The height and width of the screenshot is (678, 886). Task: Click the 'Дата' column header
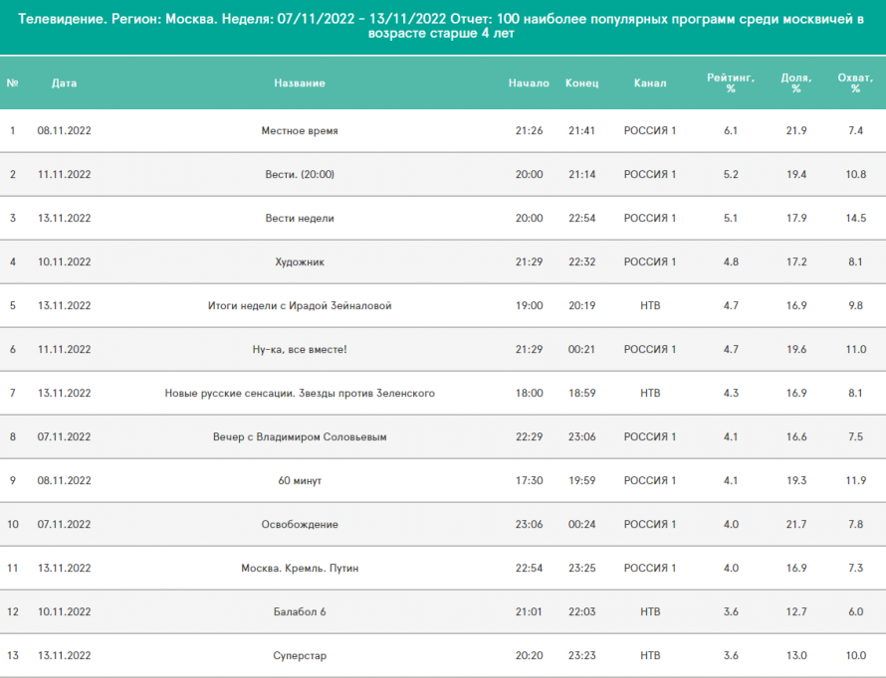[x=64, y=83]
